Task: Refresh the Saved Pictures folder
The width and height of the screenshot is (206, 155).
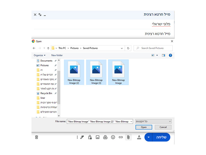Action: (x=128, y=48)
